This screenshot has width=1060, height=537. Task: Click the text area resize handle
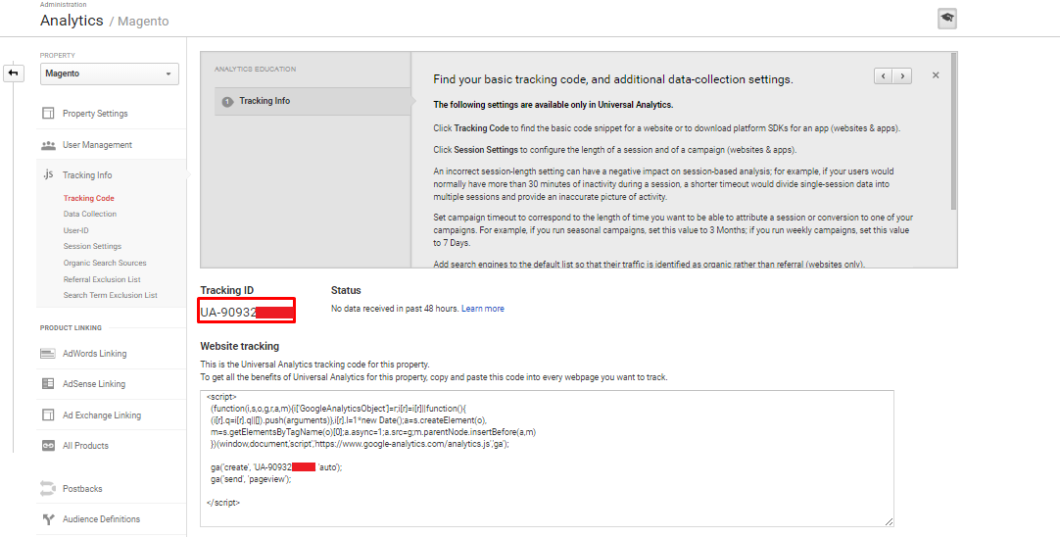point(889,521)
